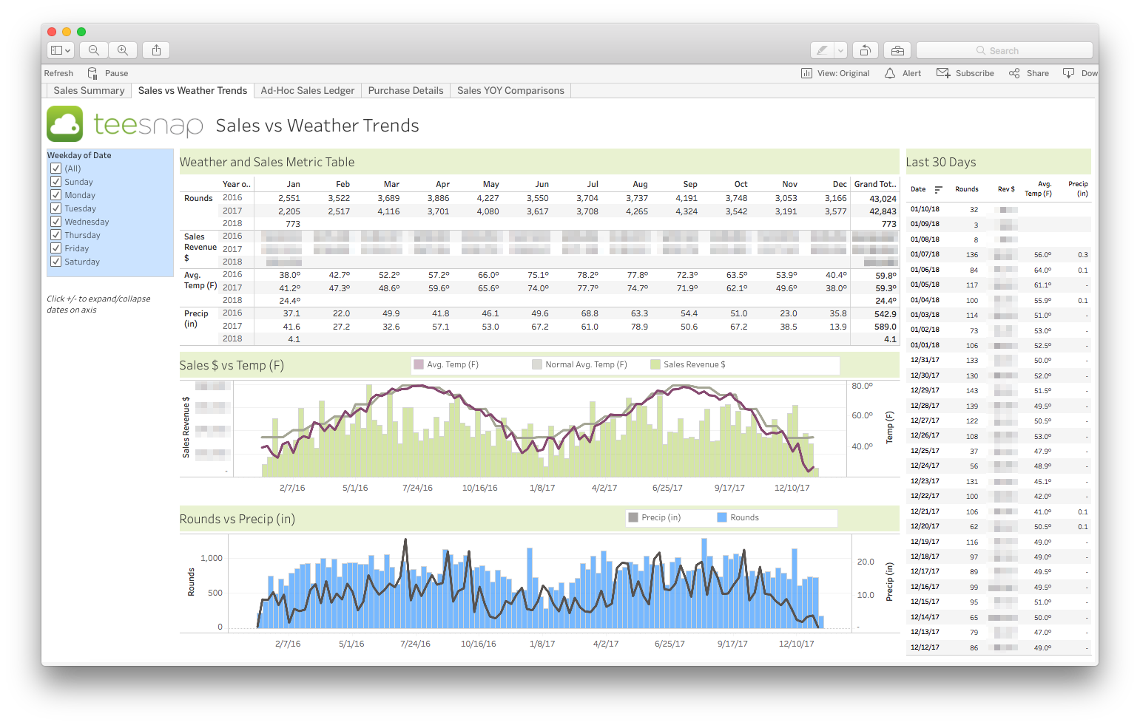1140x725 pixels.
Task: Click the Refresh button
Action: (x=58, y=73)
